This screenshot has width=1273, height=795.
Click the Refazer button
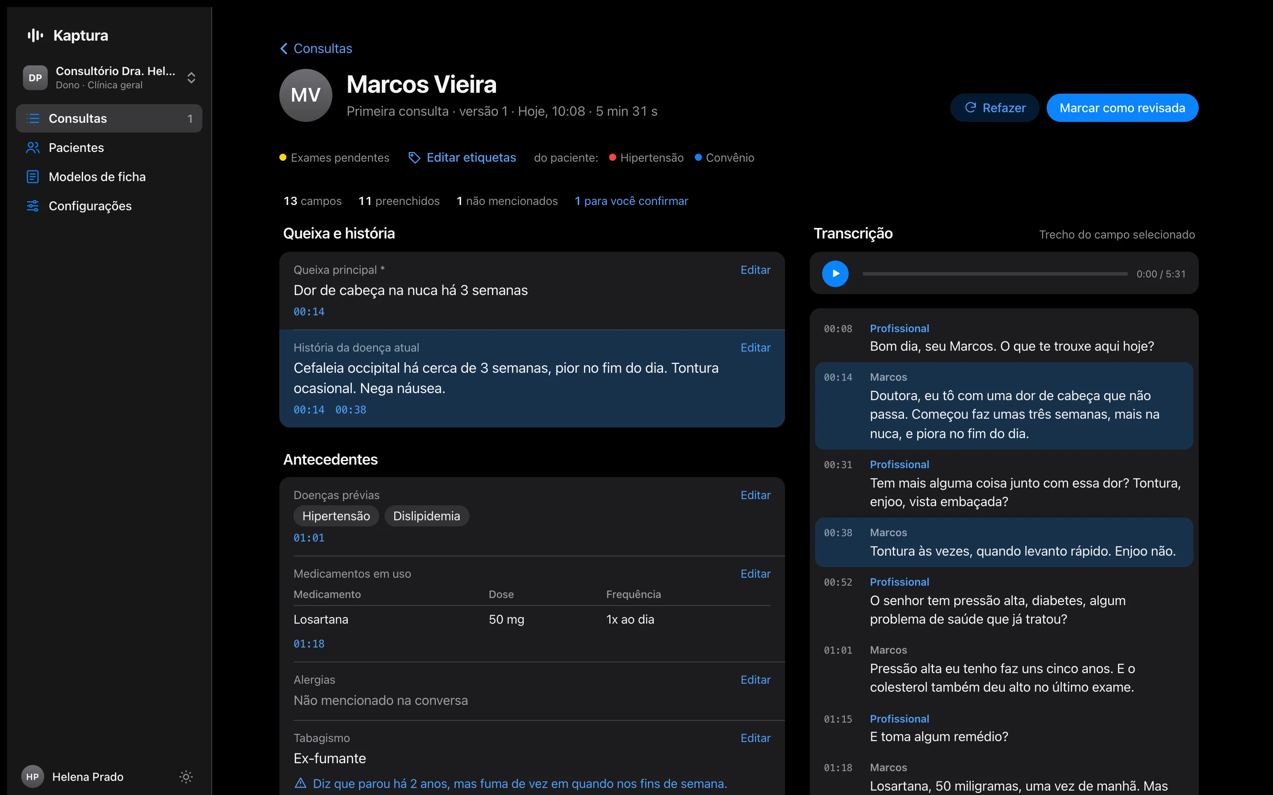(x=995, y=108)
